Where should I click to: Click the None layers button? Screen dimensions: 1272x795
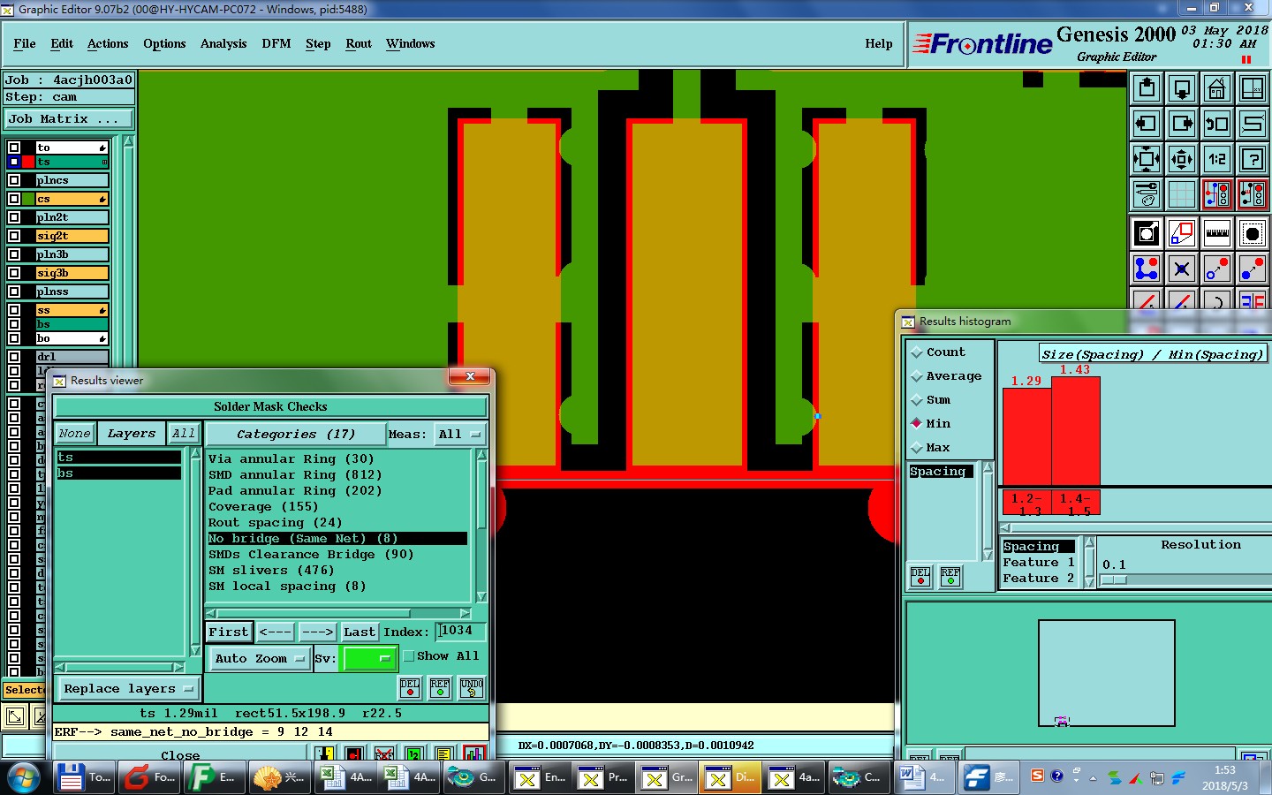pyautogui.click(x=74, y=433)
